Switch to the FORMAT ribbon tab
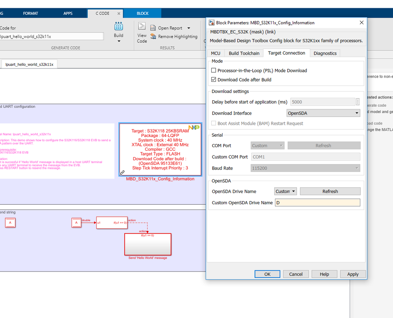393x318 pixels. [31, 13]
